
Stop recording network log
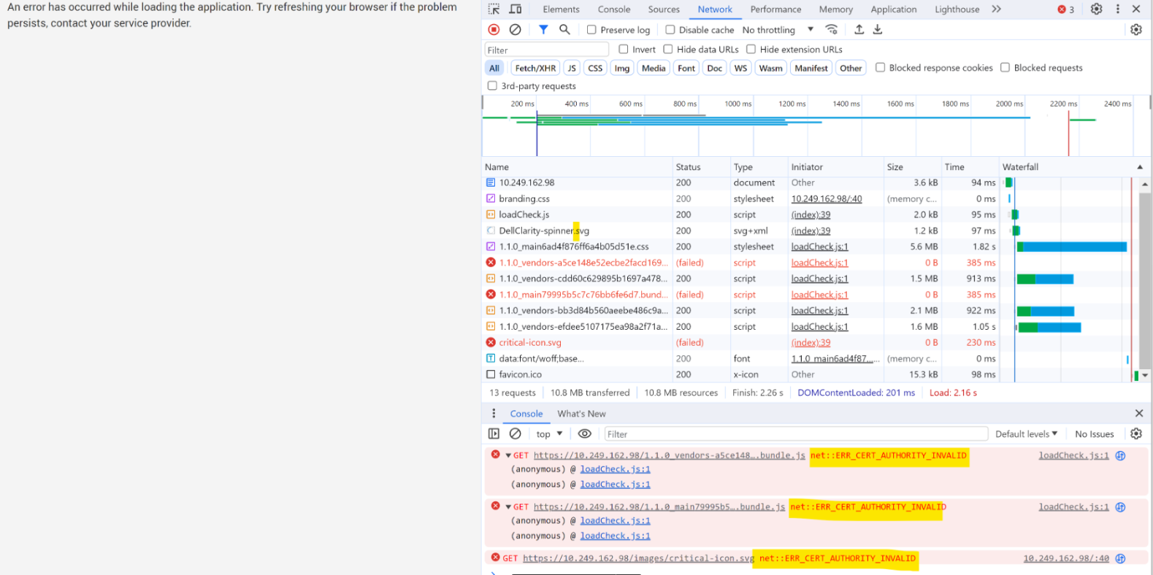(494, 30)
